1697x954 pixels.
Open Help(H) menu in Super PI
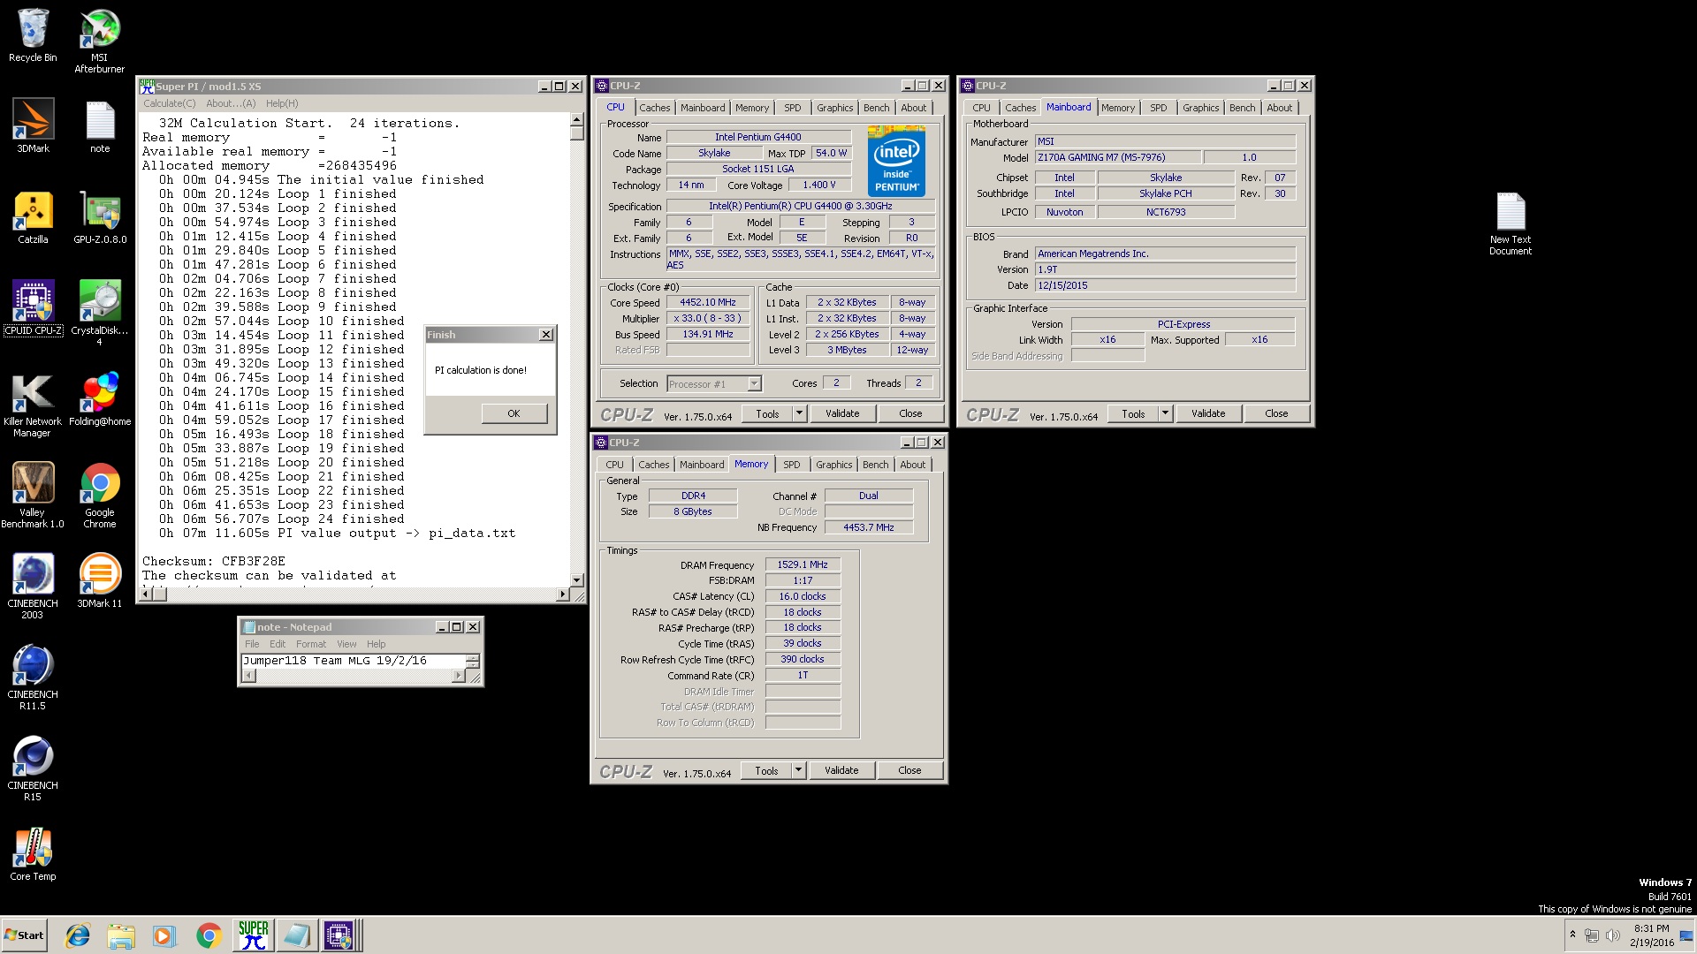pos(282,103)
